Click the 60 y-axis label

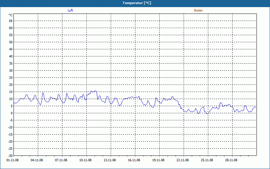[11, 28]
